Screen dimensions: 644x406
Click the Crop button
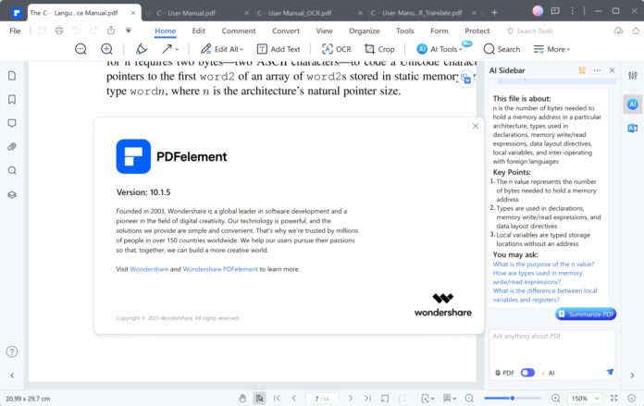click(379, 49)
